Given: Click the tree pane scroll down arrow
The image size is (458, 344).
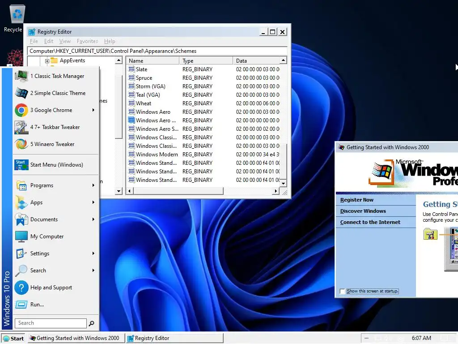Looking at the screenshot, I should click(x=118, y=191).
